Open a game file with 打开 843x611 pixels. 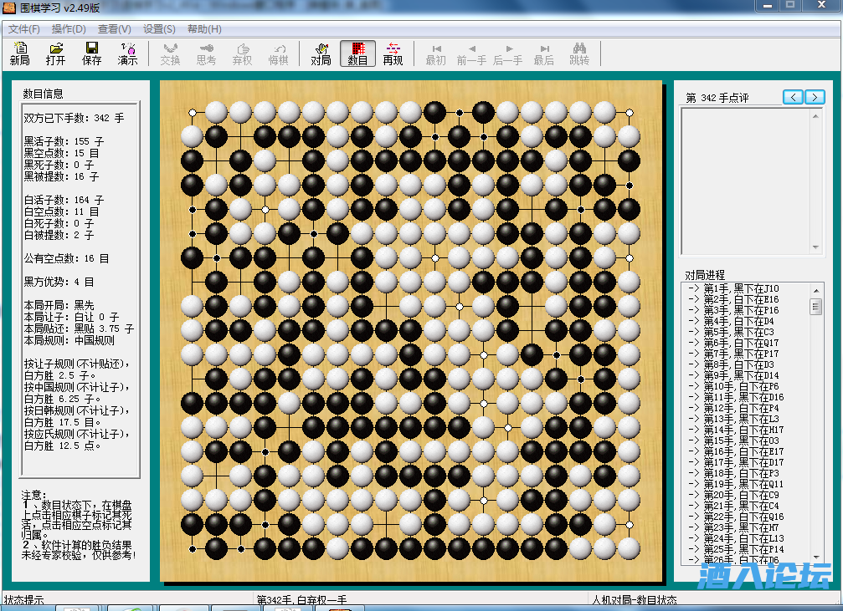point(55,53)
